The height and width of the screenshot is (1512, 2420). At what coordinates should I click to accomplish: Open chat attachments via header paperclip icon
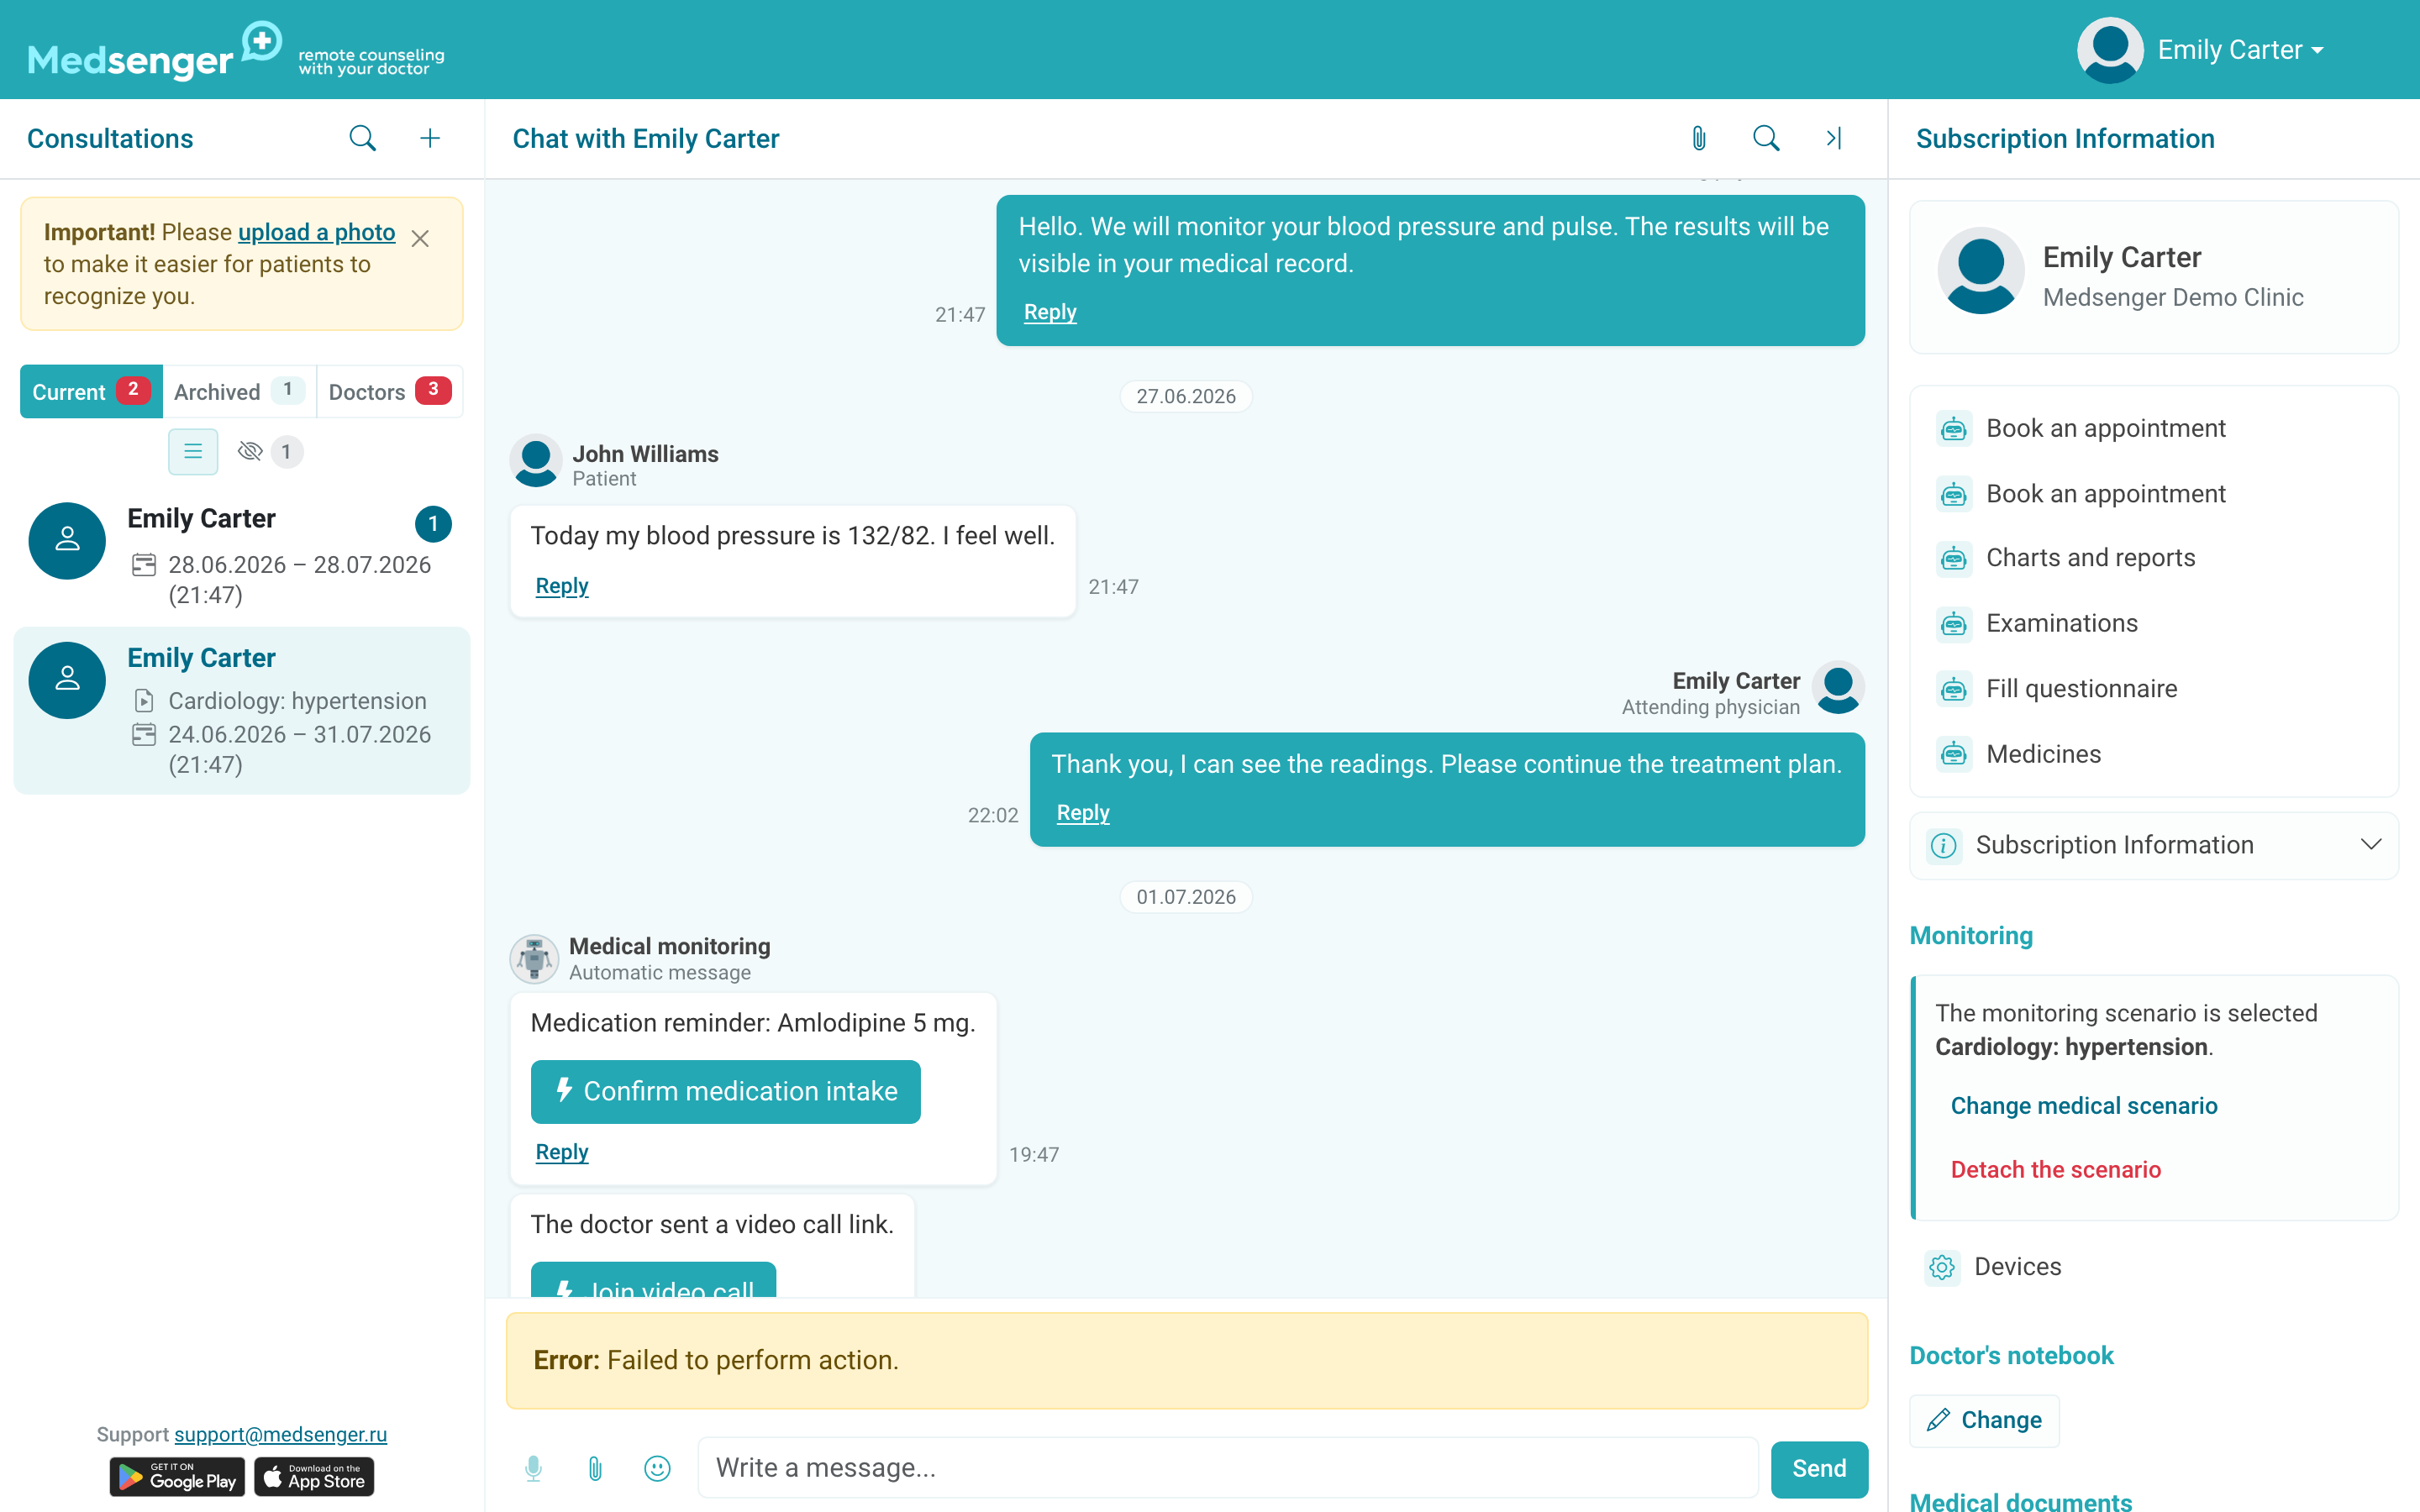pos(1698,138)
